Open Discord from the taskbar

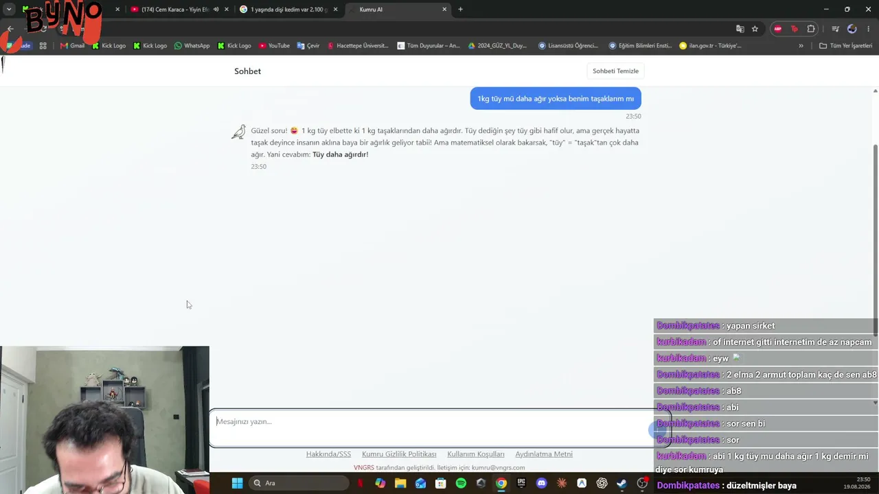pos(541,483)
